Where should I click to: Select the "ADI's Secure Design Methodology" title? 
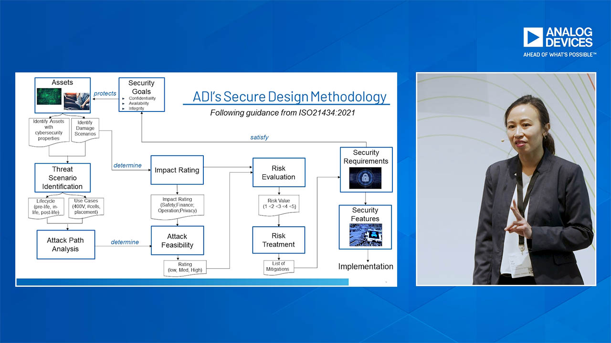(289, 97)
